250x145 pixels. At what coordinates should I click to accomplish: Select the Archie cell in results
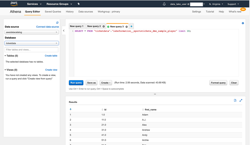pyautogui.click(x=145, y=140)
